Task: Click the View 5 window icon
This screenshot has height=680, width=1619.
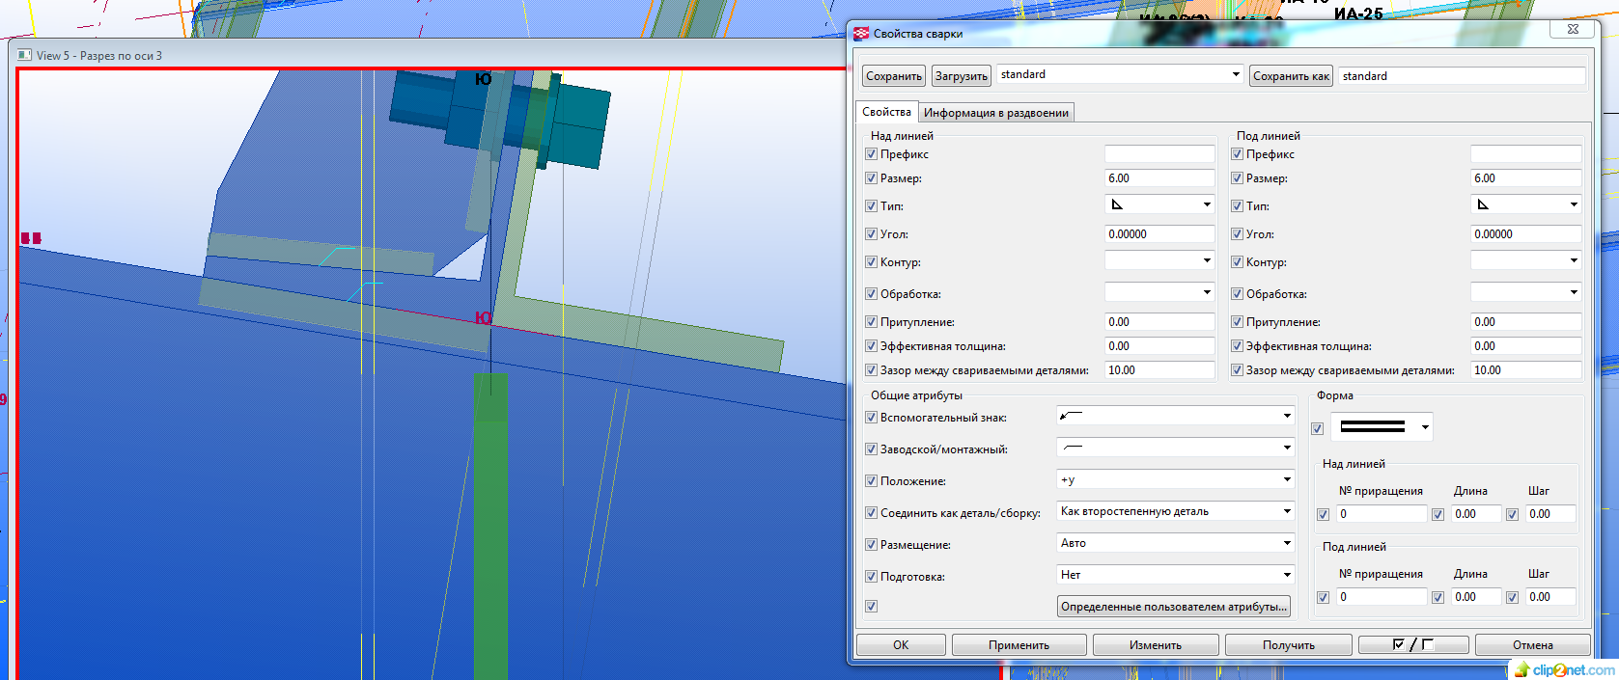Action: point(24,55)
